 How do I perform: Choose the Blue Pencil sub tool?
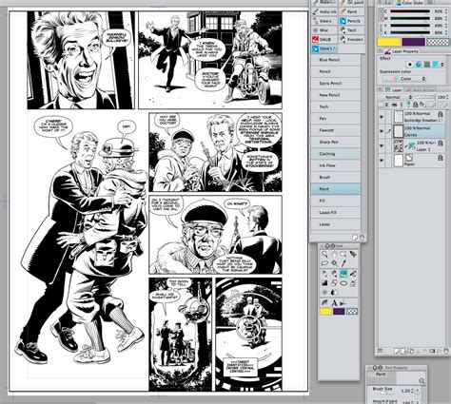(x=335, y=60)
